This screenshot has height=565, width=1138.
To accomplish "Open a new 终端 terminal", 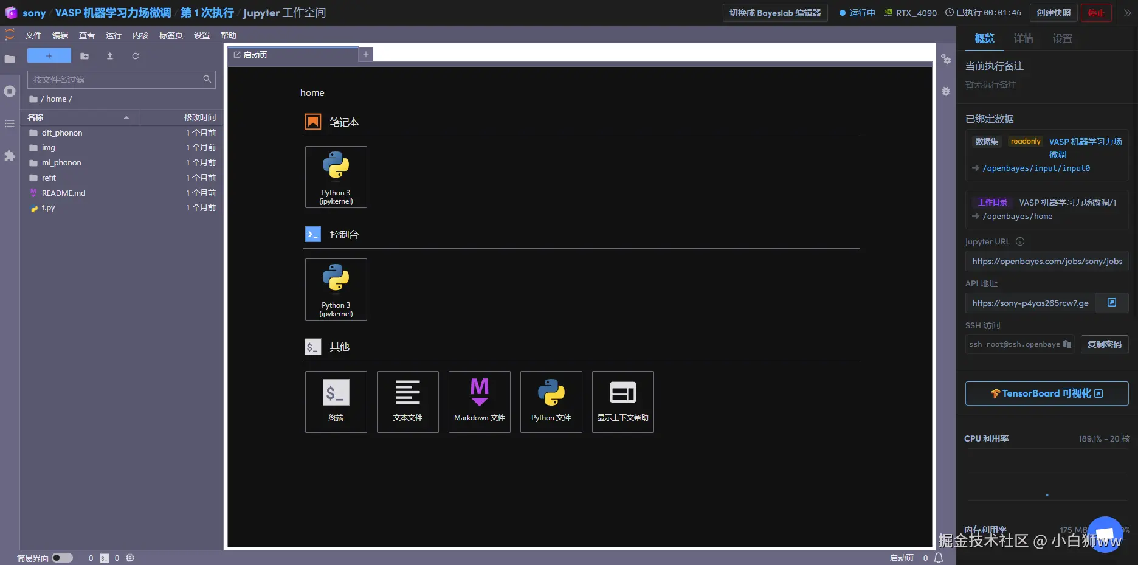I will point(336,402).
